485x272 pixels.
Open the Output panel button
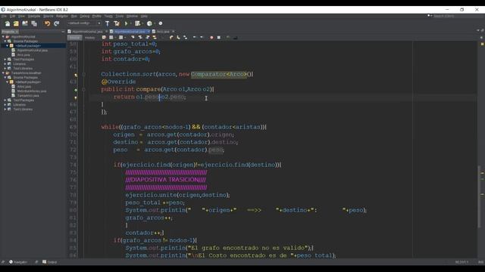tap(50, 262)
